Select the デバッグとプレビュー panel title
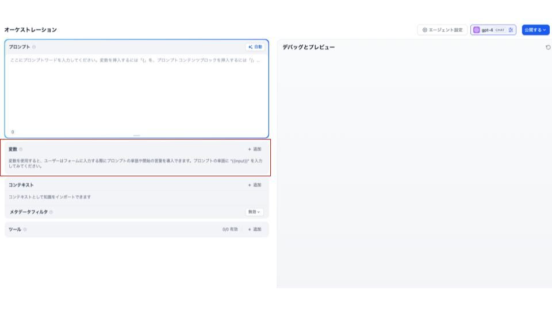 (308, 47)
